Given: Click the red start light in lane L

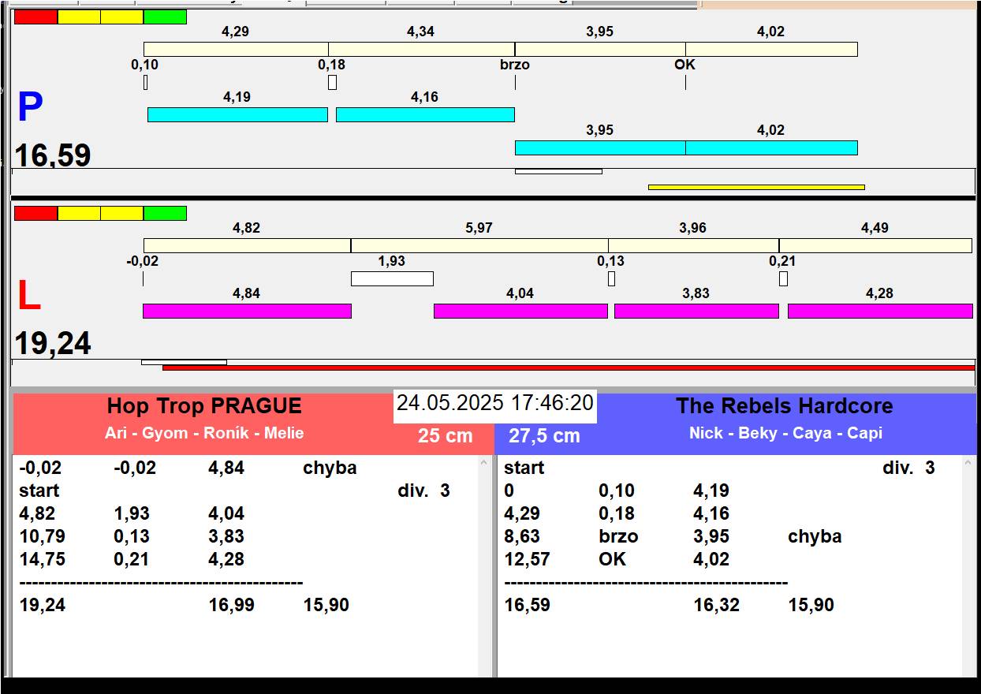Looking at the screenshot, I should click(x=36, y=214).
